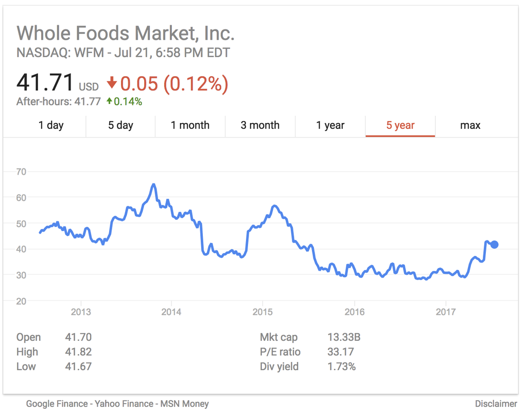The image size is (527, 415).
Task: Click the Disclaimer link
Action: [496, 404]
